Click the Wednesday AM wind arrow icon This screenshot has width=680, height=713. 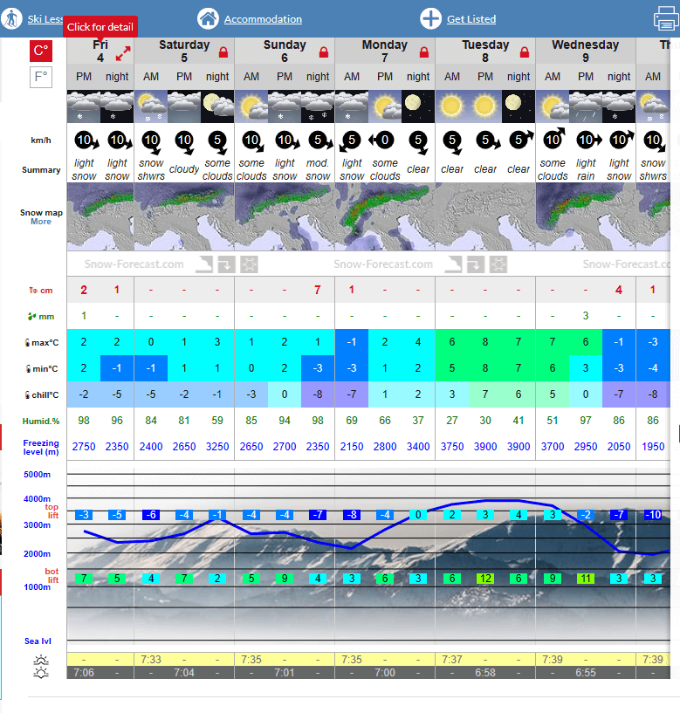tap(553, 140)
